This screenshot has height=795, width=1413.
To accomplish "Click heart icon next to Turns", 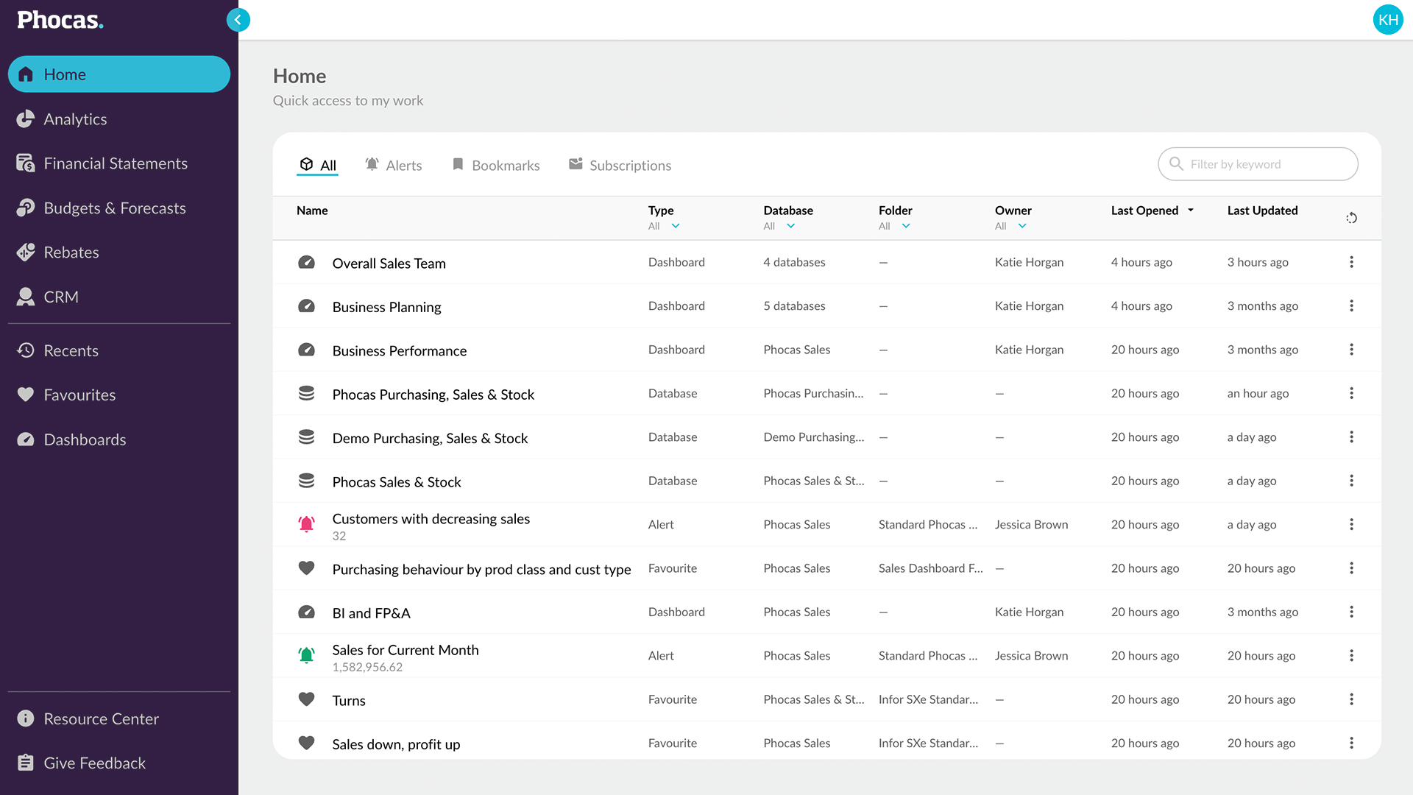I will pos(306,699).
